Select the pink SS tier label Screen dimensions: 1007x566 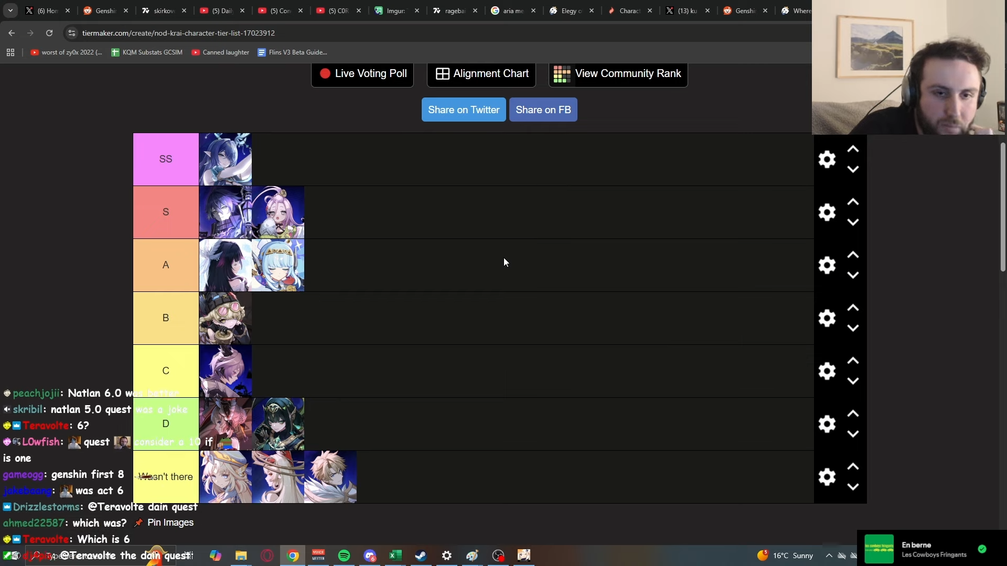point(166,159)
